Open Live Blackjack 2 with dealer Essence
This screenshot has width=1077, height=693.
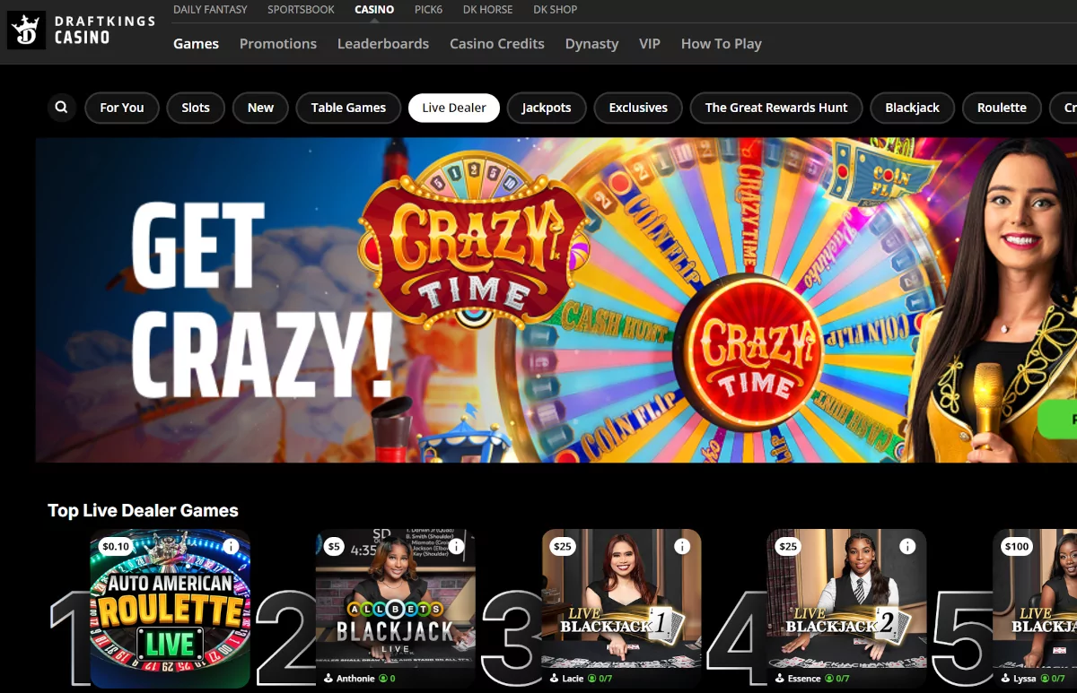tap(846, 609)
